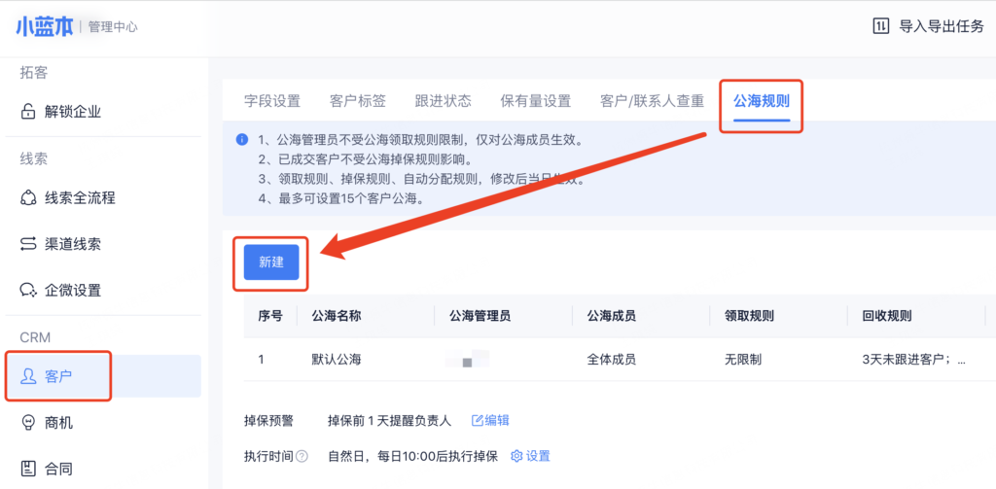Viewport: 996px width, 489px height.
Task: Select the 跟进状态 tab
Action: click(x=443, y=101)
